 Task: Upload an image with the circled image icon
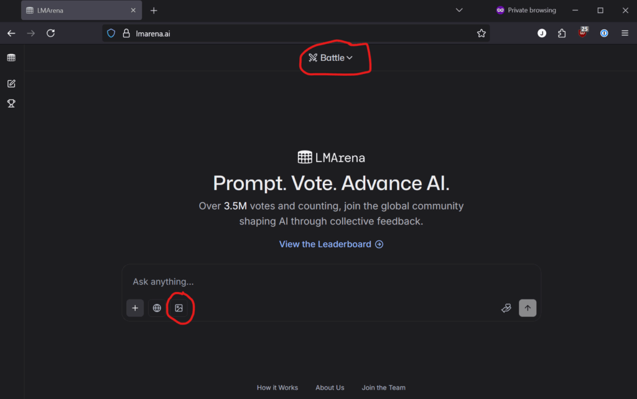click(x=180, y=308)
